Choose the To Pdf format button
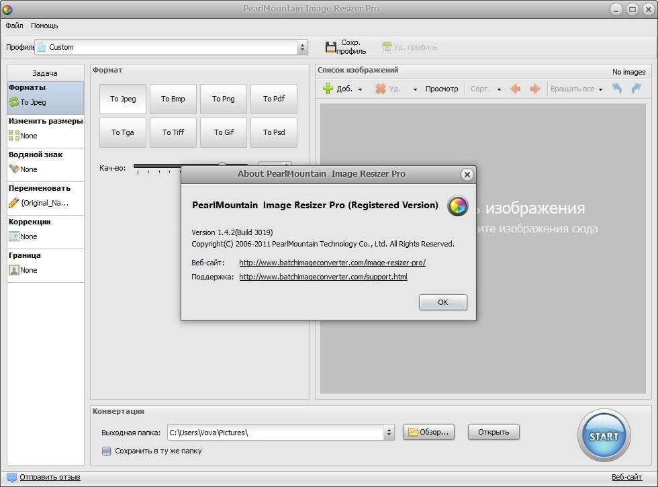Screen dimensions: 658x487 tap(274, 99)
